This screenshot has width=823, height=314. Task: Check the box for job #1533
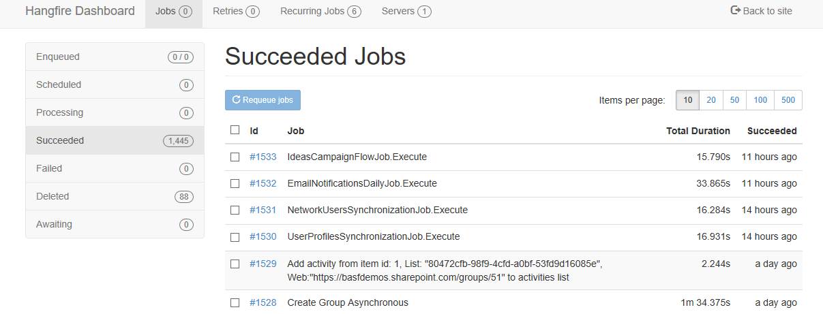tap(235, 157)
